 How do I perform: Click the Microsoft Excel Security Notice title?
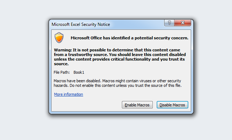[81, 24]
